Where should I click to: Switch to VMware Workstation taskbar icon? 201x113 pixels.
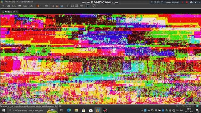(98, 110)
